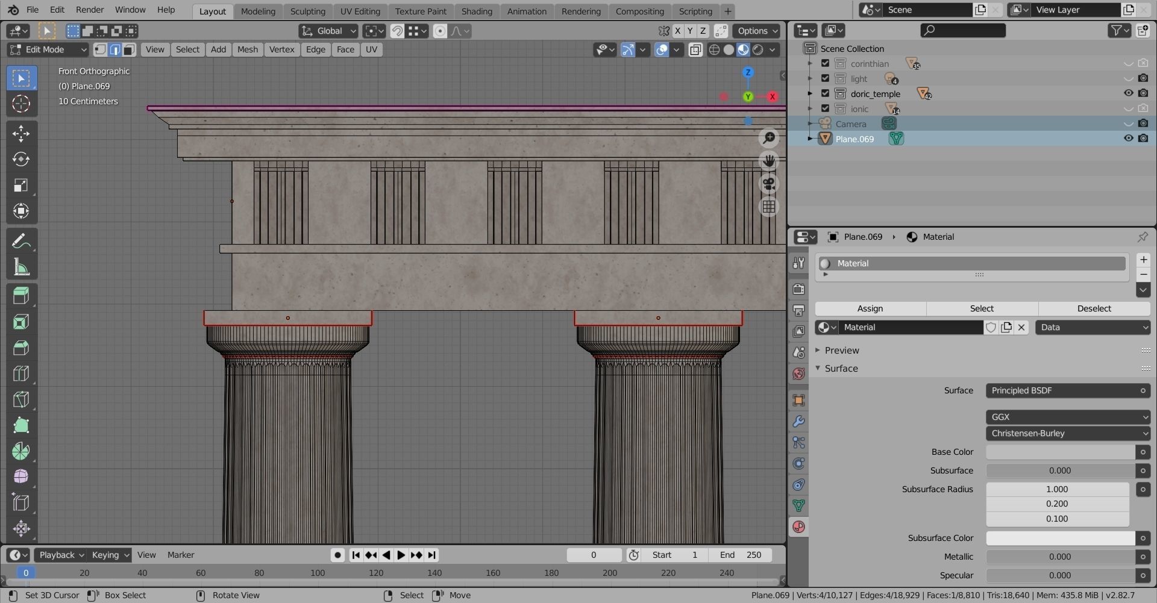The height and width of the screenshot is (603, 1157).
Task: Select the Spin tool
Action: click(21, 451)
